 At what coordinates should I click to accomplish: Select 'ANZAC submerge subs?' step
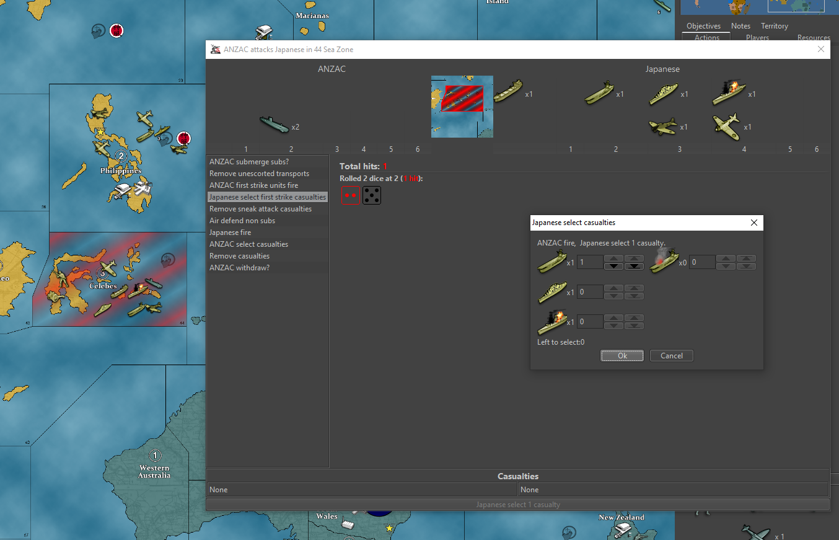pyautogui.click(x=267, y=162)
